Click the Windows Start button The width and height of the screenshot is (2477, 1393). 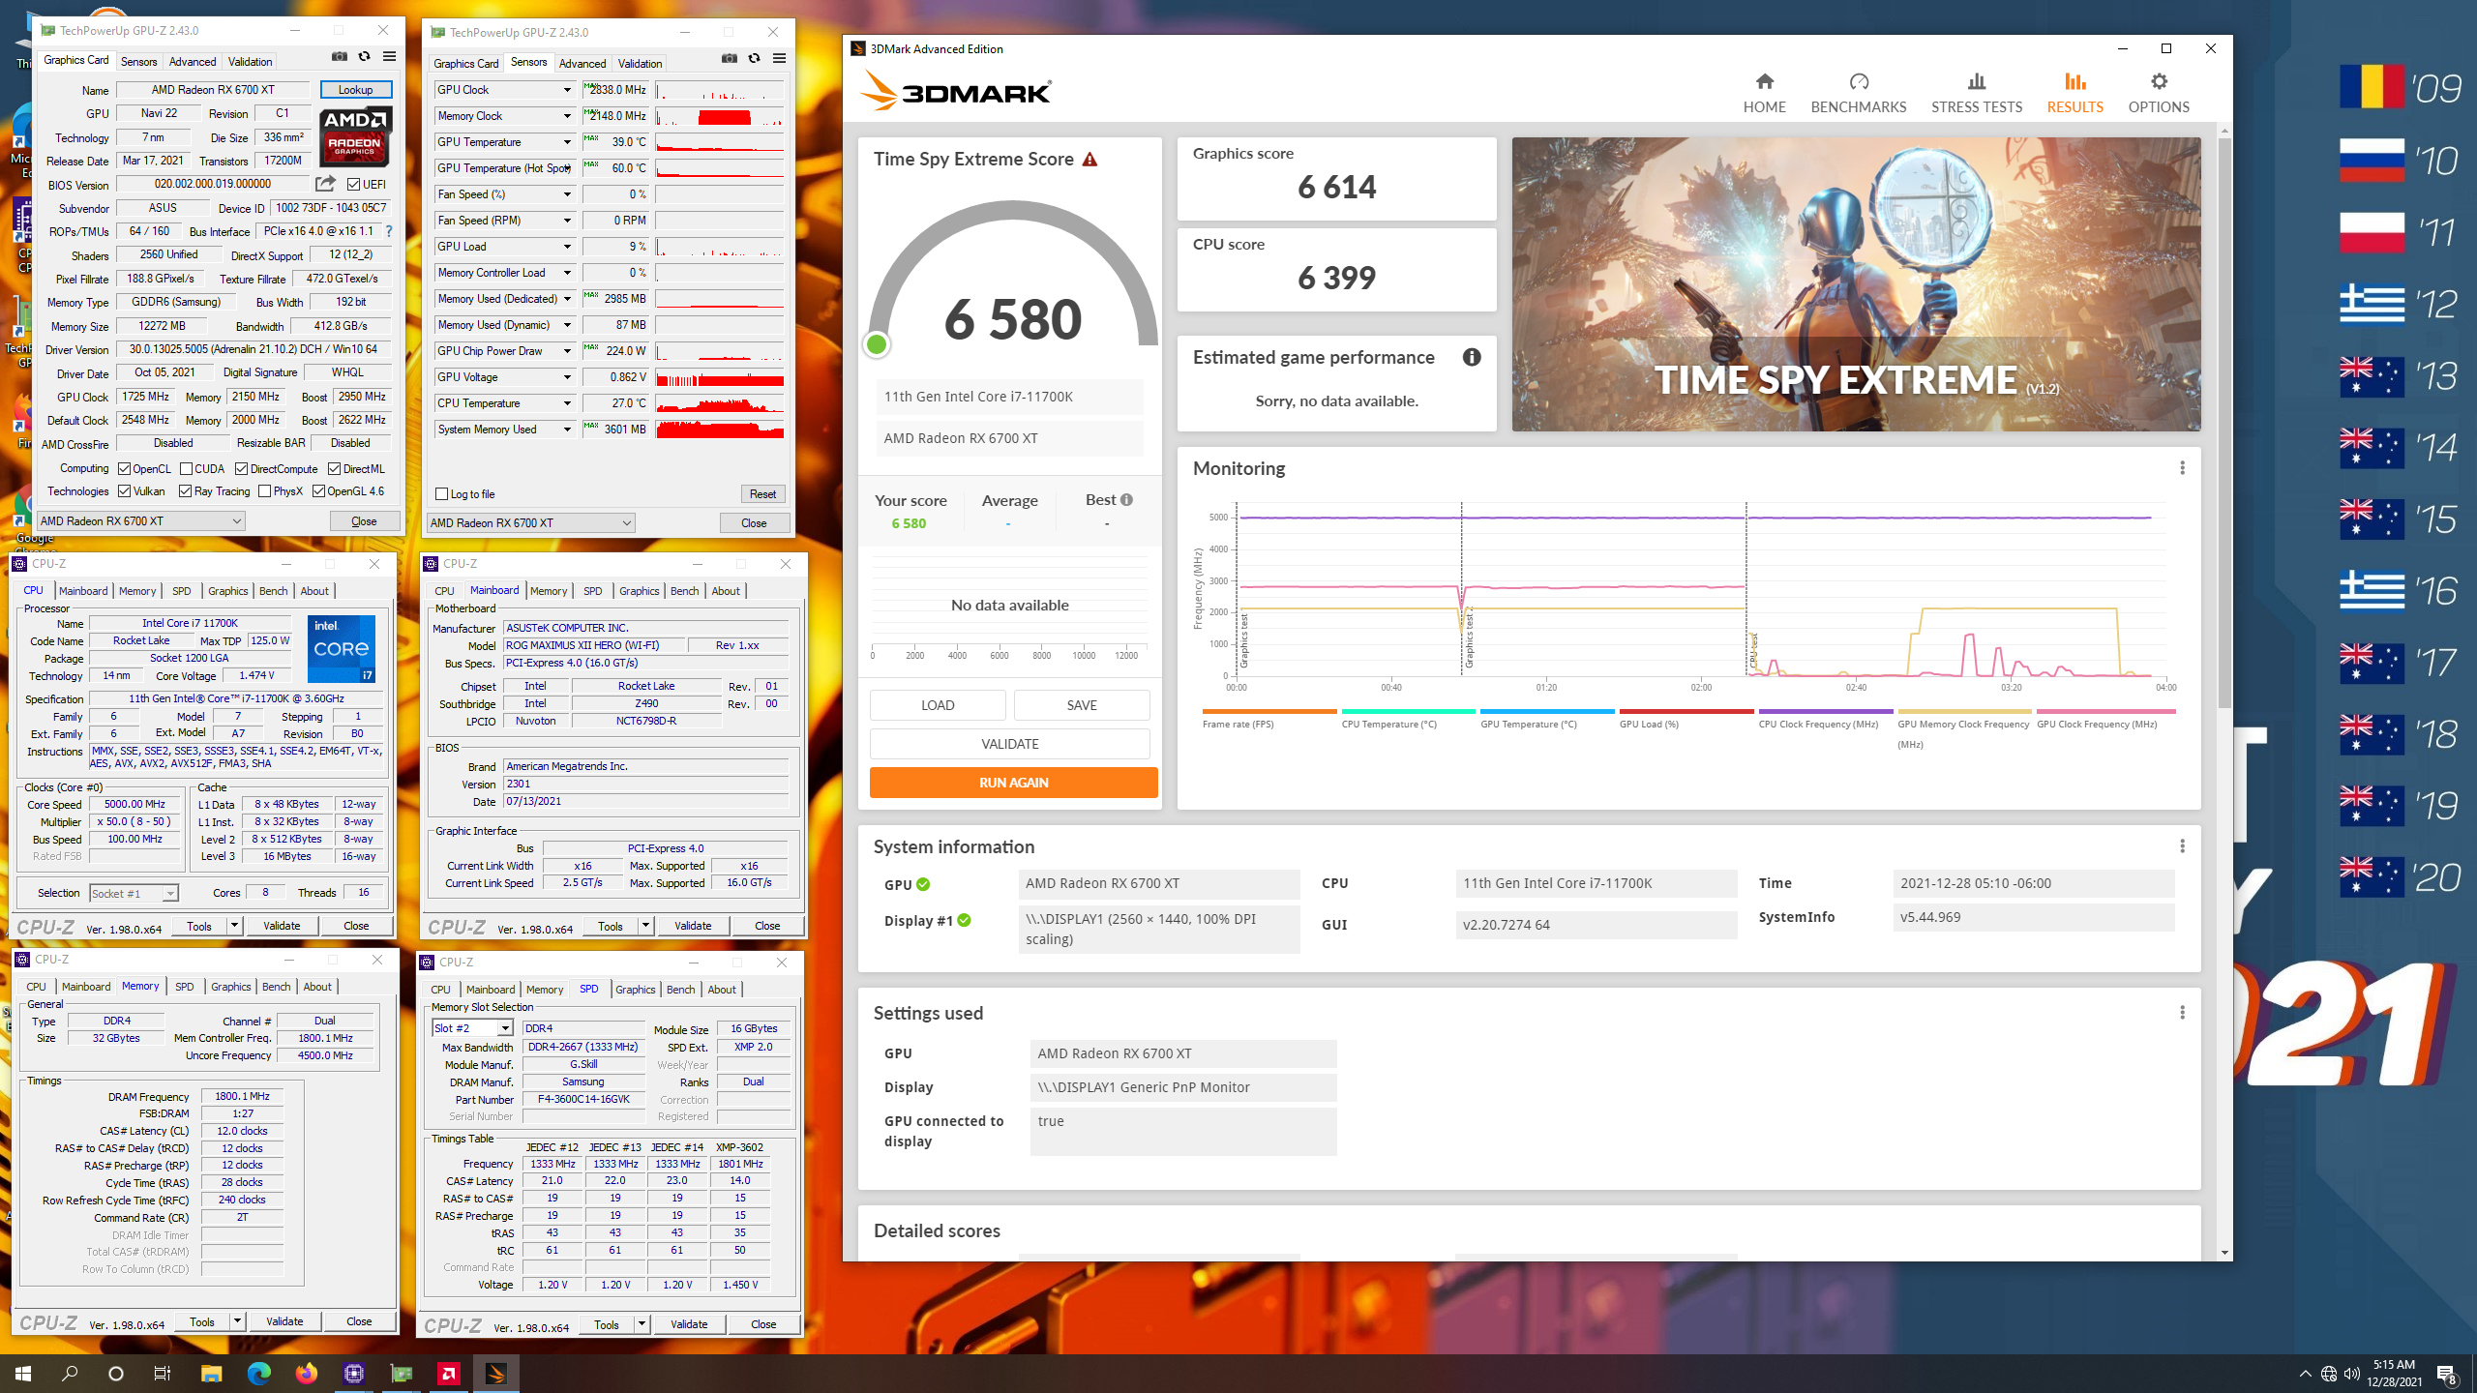23,1373
